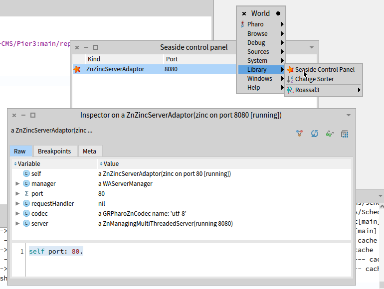Image resolution: width=384 pixels, height=289 pixels.
Task: Click the 'a ZnZincServerAdaptor(zinc ...' inspector title label
Action: point(52,131)
